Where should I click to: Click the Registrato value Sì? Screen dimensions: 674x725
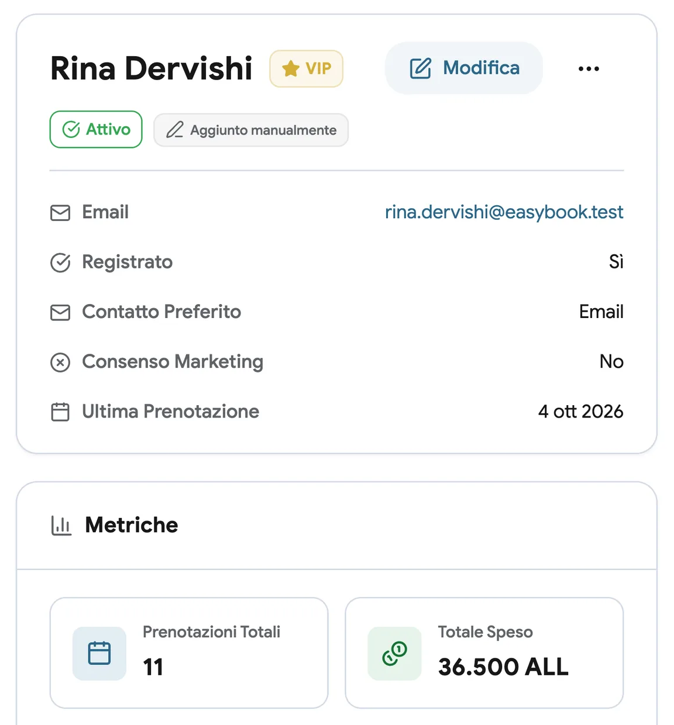click(x=617, y=261)
